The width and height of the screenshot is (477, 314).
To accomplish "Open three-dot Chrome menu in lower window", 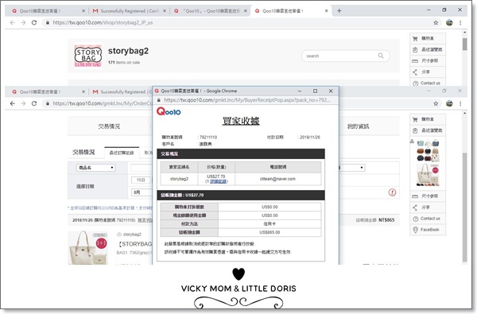I will pos(460,103).
